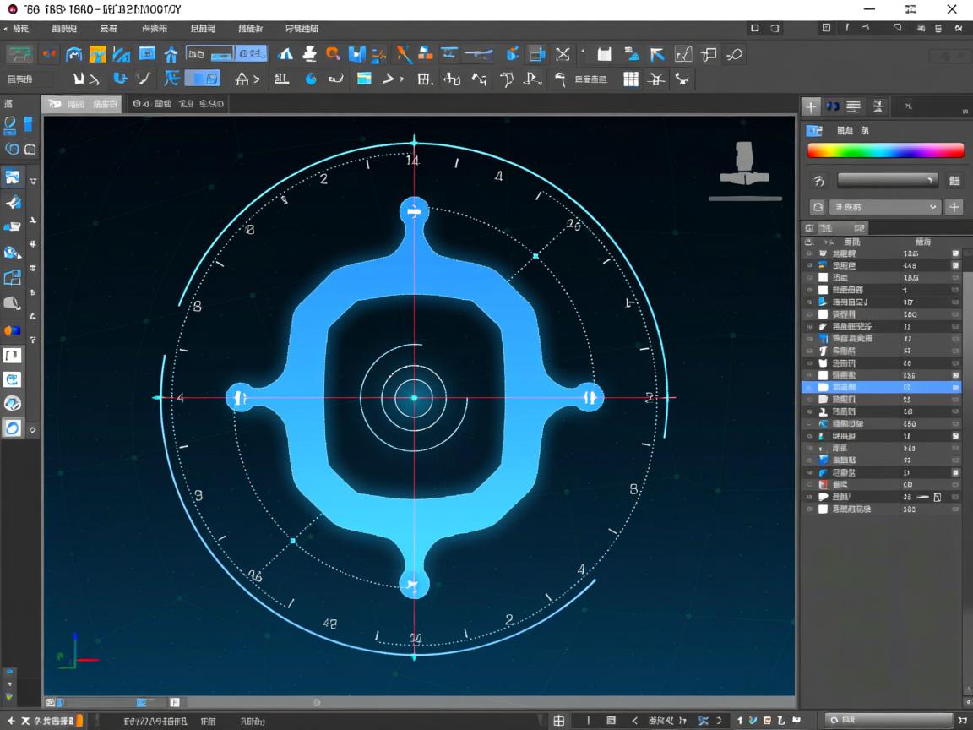Viewport: 973px width, 730px height.
Task: Click the plus tab button atop right panel
Action: tap(810, 106)
